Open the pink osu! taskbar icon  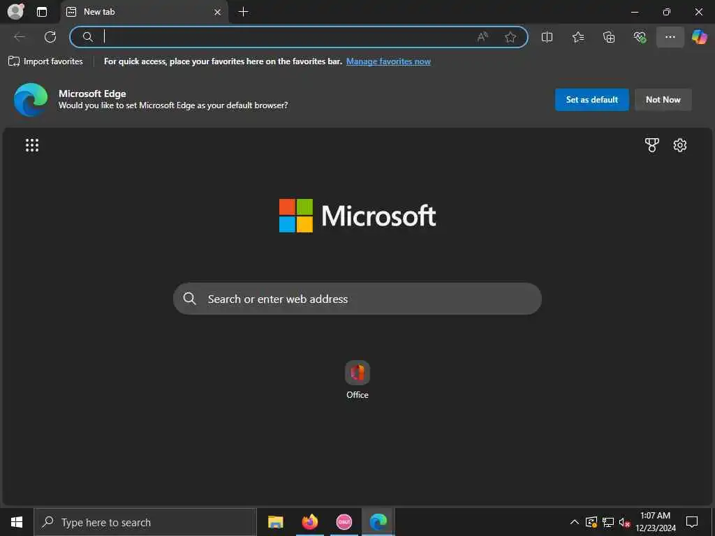(x=344, y=522)
